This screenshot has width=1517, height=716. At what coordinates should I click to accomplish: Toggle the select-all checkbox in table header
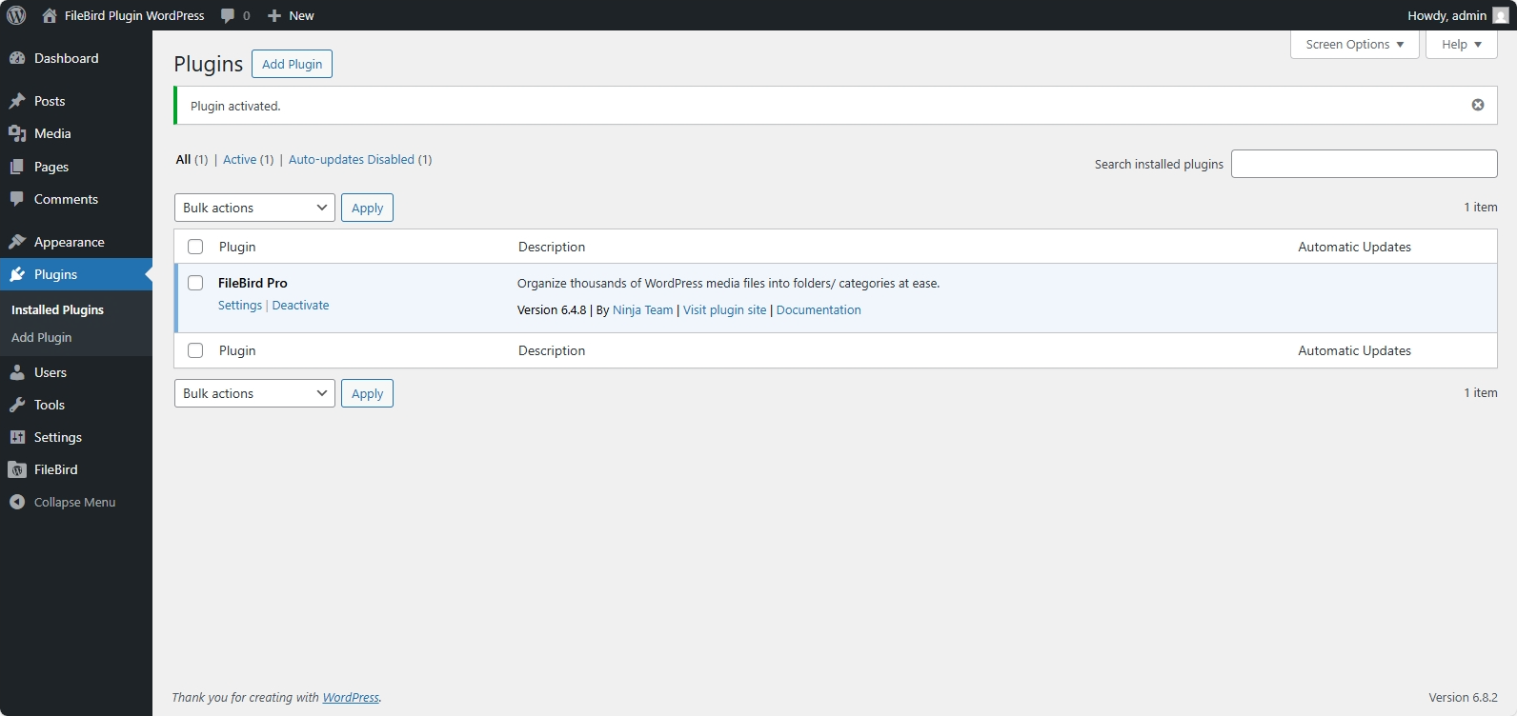195,247
